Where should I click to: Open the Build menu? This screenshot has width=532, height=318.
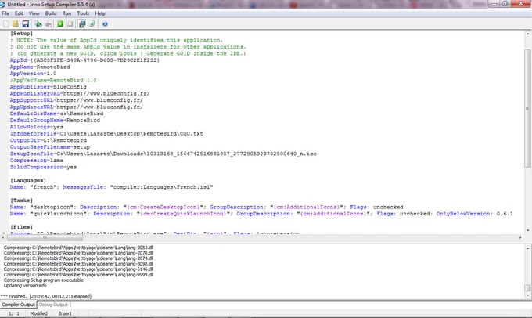pos(51,13)
